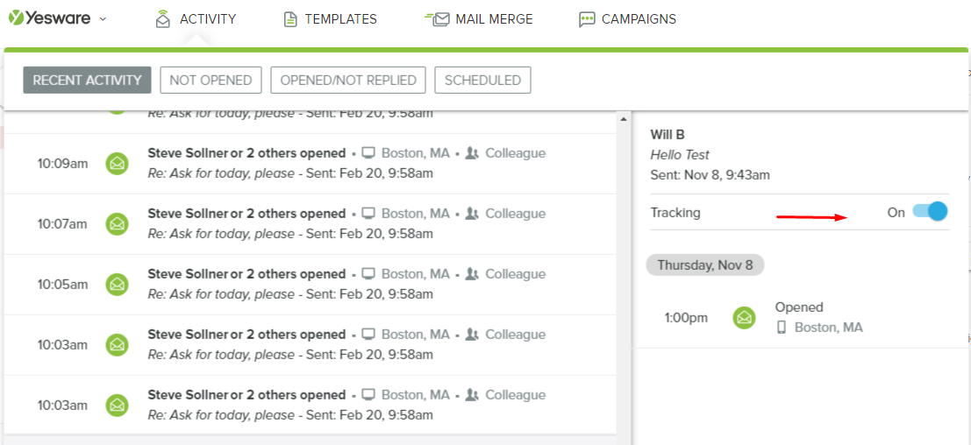
Task: Click the opened-envelope icon at 10:09am
Action: [117, 163]
